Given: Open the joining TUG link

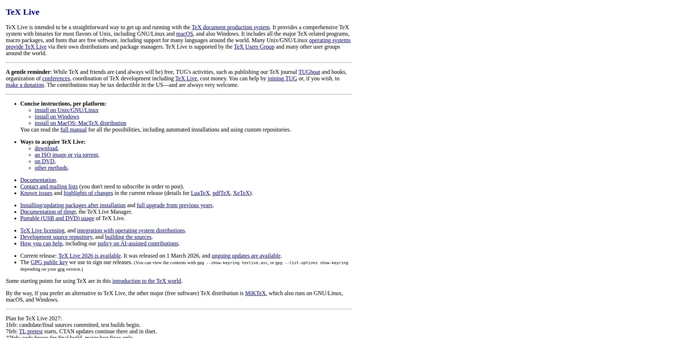Looking at the screenshot, I should [282, 79].
